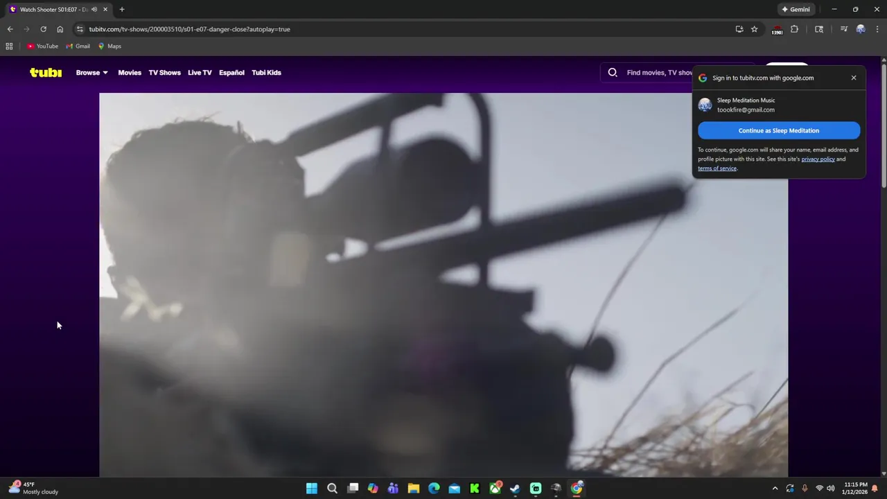Launch Copilot from the taskbar
This screenshot has width=887, height=499.
pos(373,489)
